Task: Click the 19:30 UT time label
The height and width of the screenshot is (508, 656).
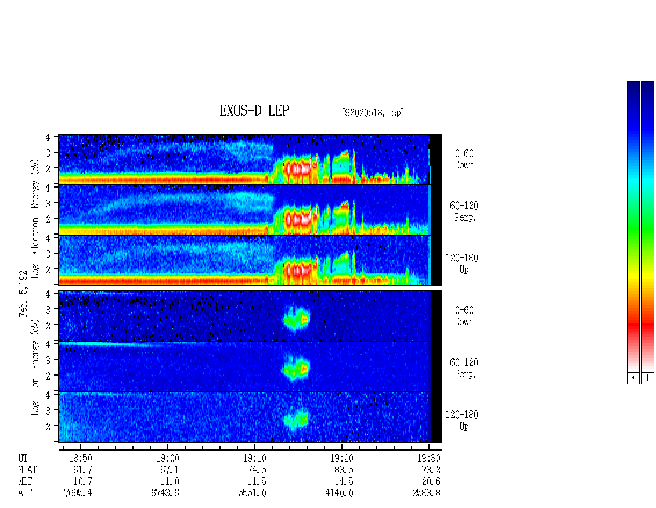Action: (x=429, y=458)
